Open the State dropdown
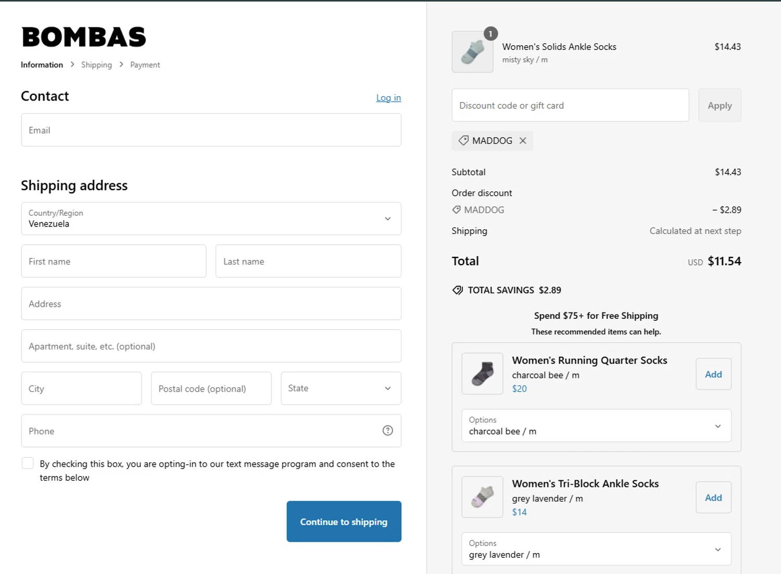781x574 pixels. [x=341, y=388]
